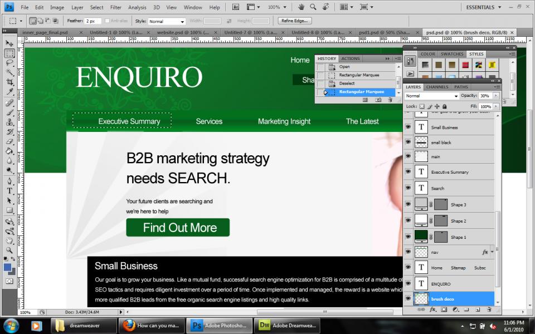Select the Path Selection tool
This screenshot has height=334, width=535.
pyautogui.click(x=9, y=200)
